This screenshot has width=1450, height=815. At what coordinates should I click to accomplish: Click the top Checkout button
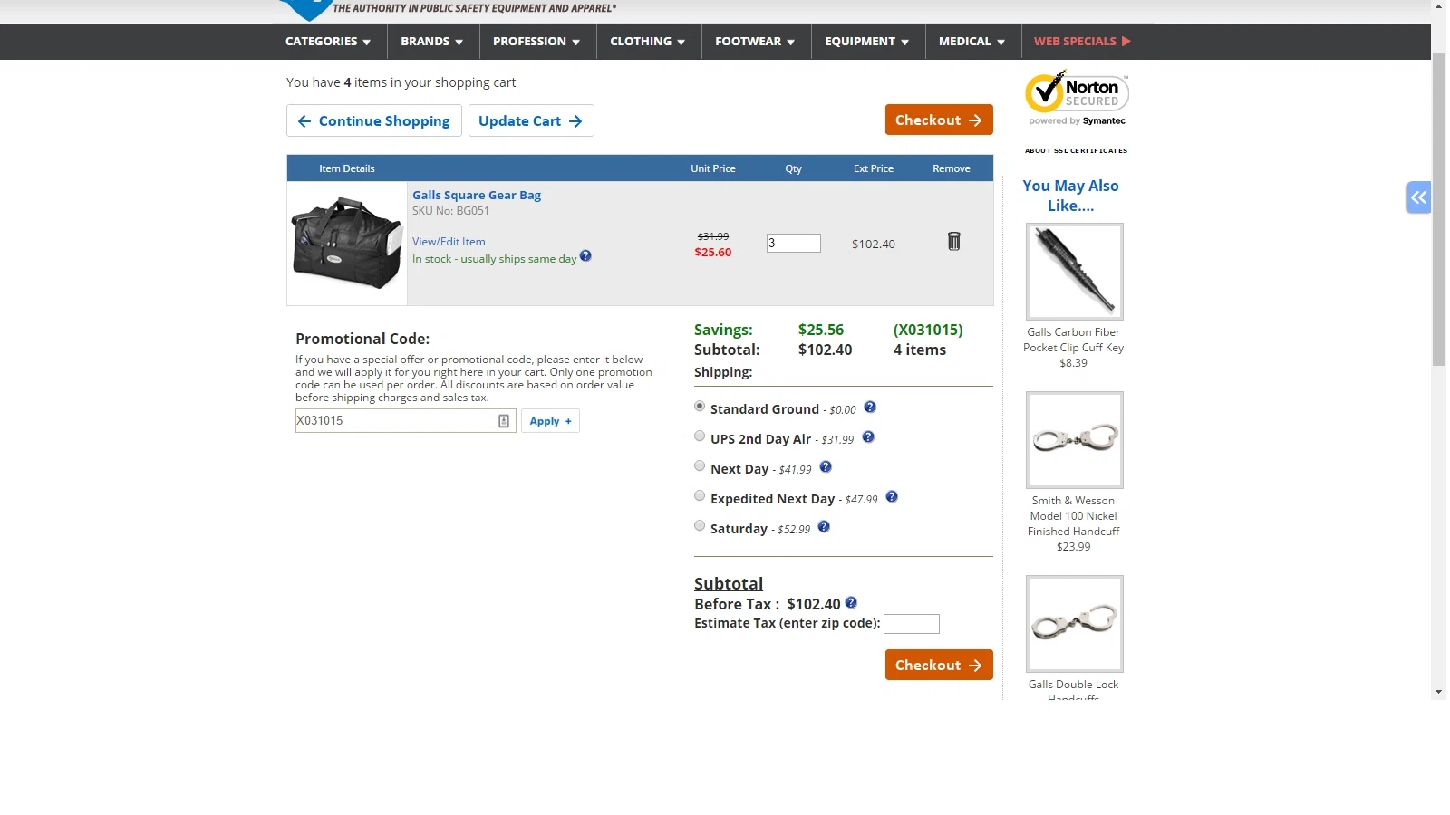939,120
